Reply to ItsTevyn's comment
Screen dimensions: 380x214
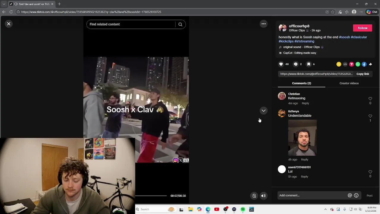pyautogui.click(x=305, y=160)
